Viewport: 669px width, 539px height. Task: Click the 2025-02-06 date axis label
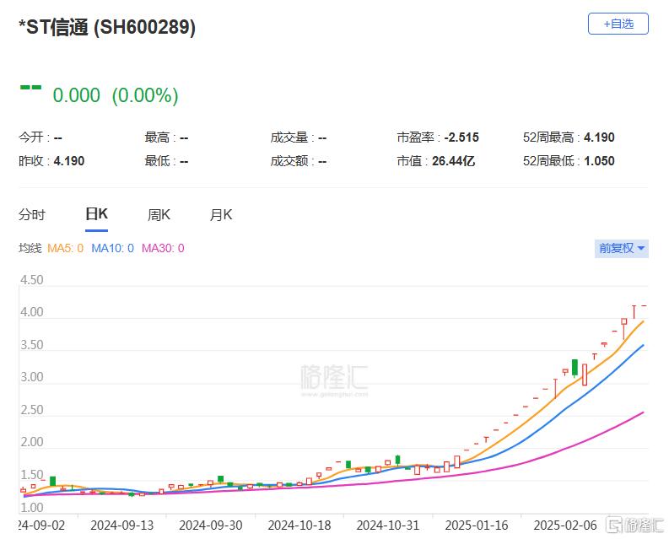tap(565, 526)
